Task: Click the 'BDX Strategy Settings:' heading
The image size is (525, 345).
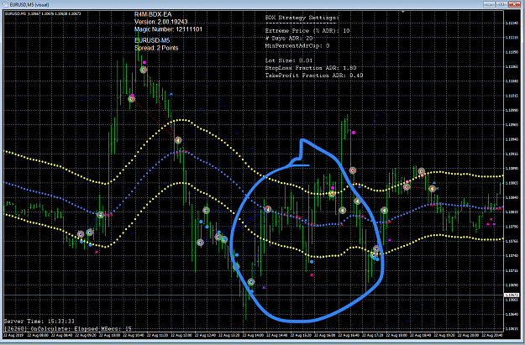Action: point(302,18)
